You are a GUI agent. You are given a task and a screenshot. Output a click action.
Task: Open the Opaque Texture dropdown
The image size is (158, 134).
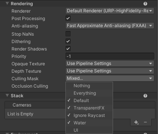(x=110, y=63)
